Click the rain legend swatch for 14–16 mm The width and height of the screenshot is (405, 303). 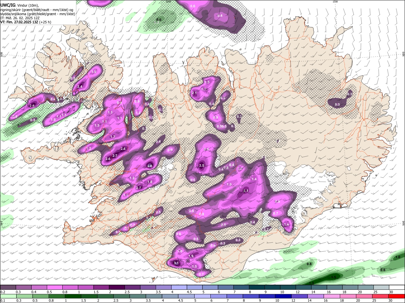(x=315, y=296)
